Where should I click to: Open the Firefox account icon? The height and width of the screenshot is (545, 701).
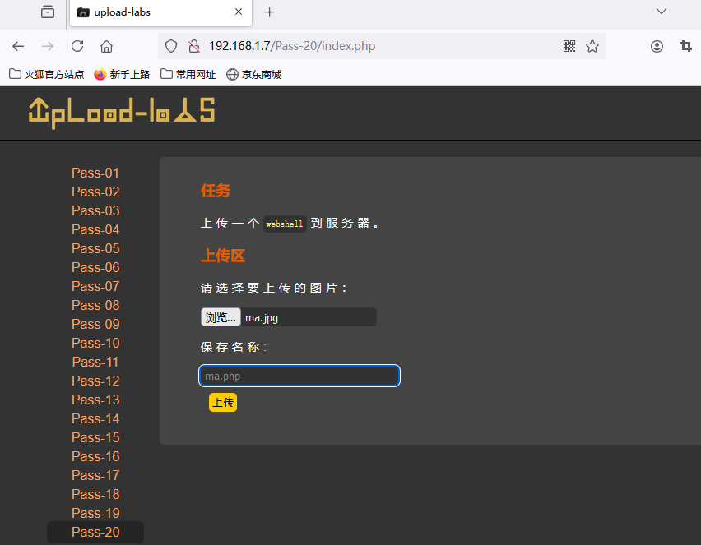657,46
